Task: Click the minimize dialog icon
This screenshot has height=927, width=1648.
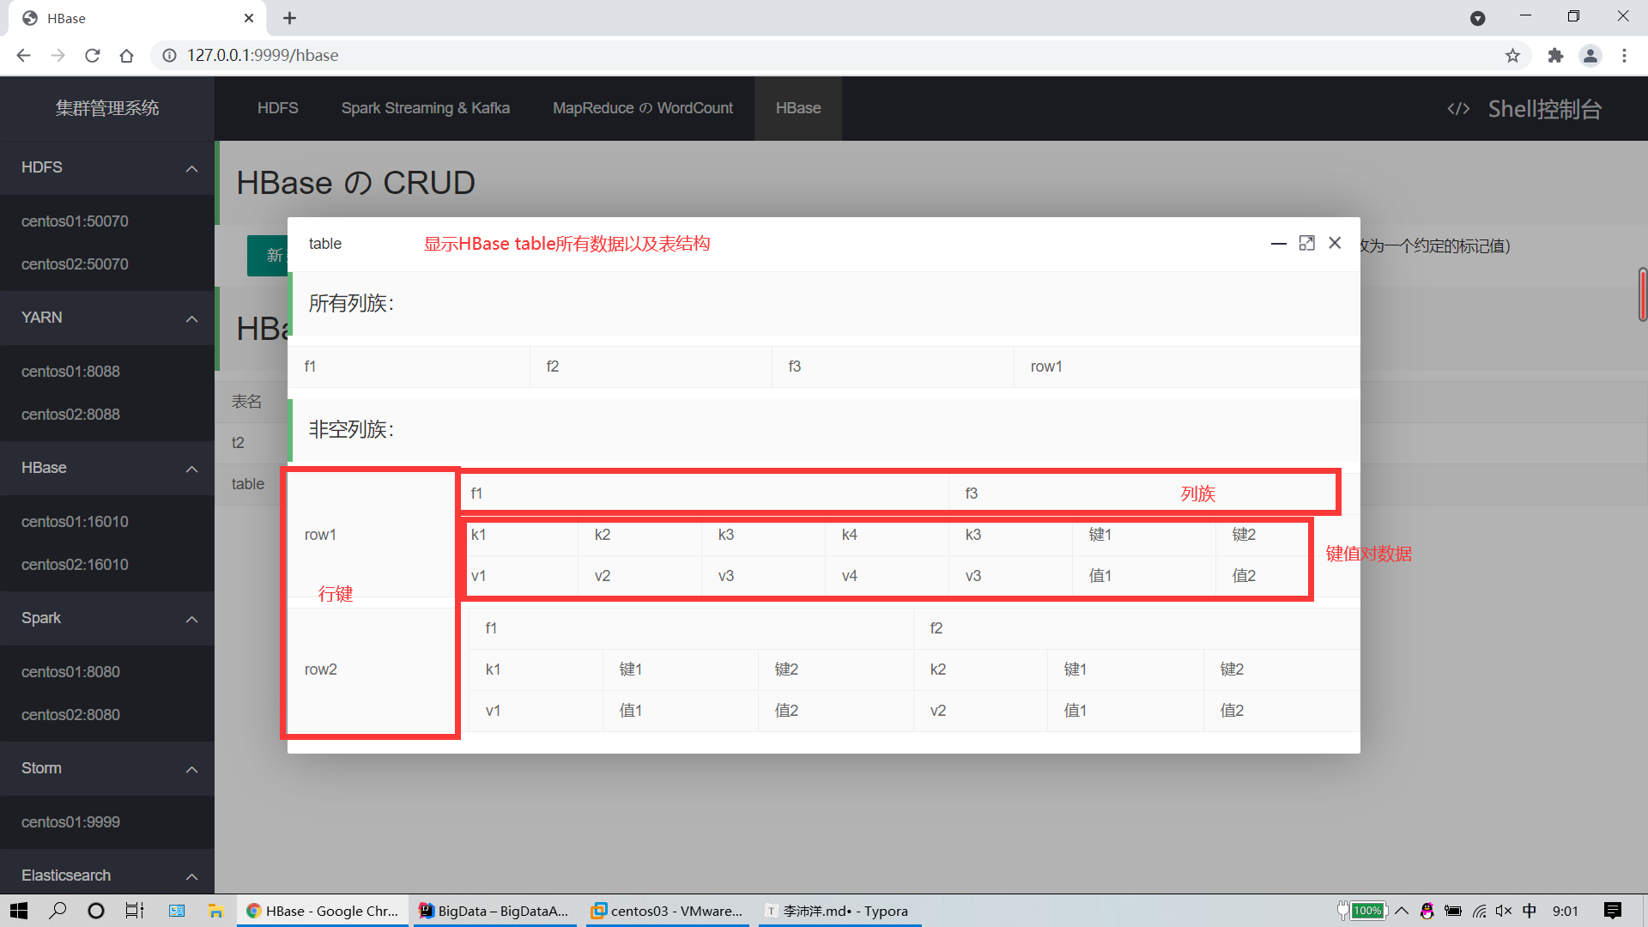Action: point(1278,242)
